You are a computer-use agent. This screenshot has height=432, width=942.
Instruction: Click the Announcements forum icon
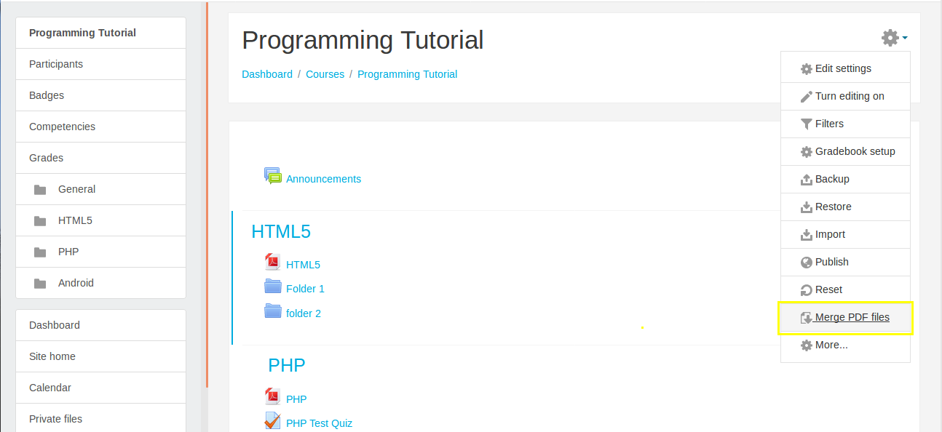pyautogui.click(x=273, y=176)
